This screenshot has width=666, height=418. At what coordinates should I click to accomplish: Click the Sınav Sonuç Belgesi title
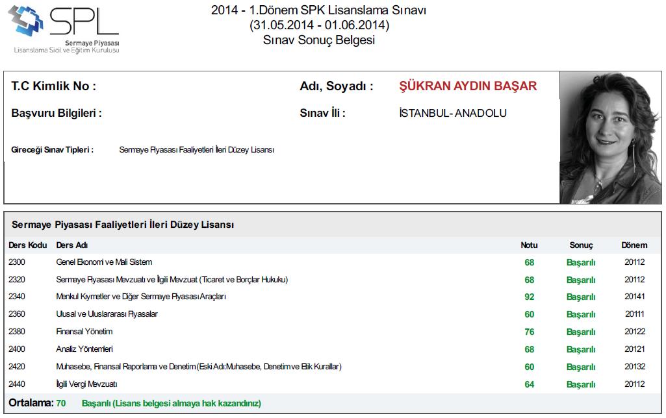[x=319, y=40]
